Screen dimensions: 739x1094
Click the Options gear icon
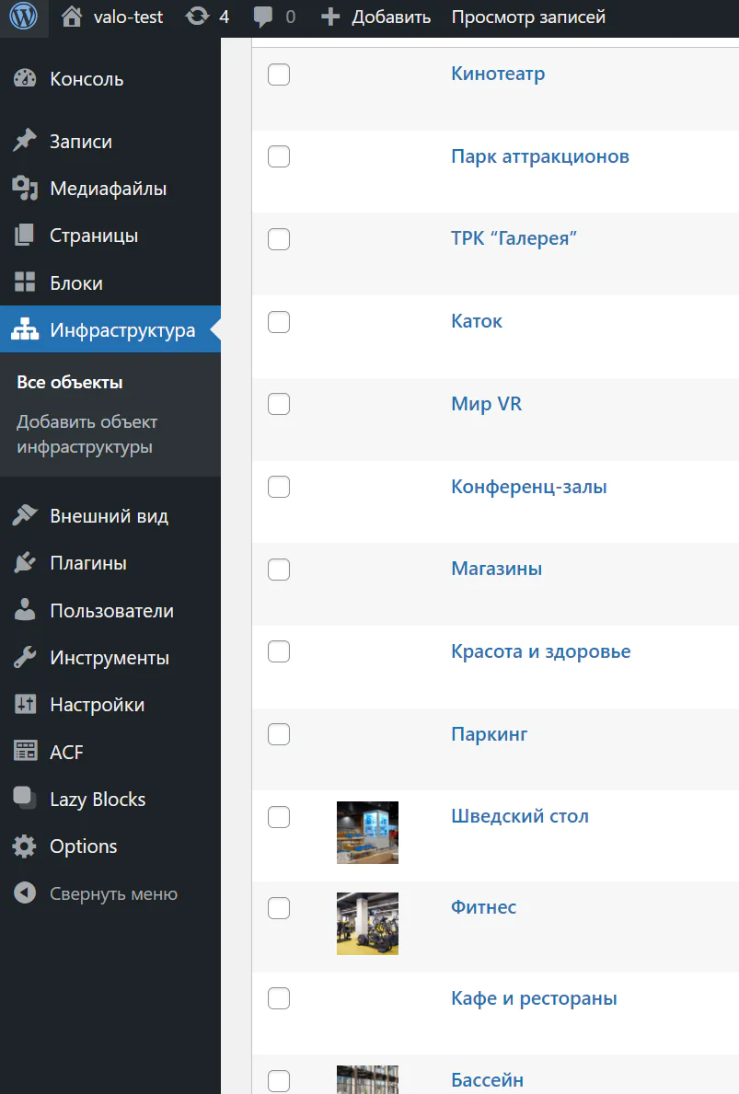coord(25,846)
